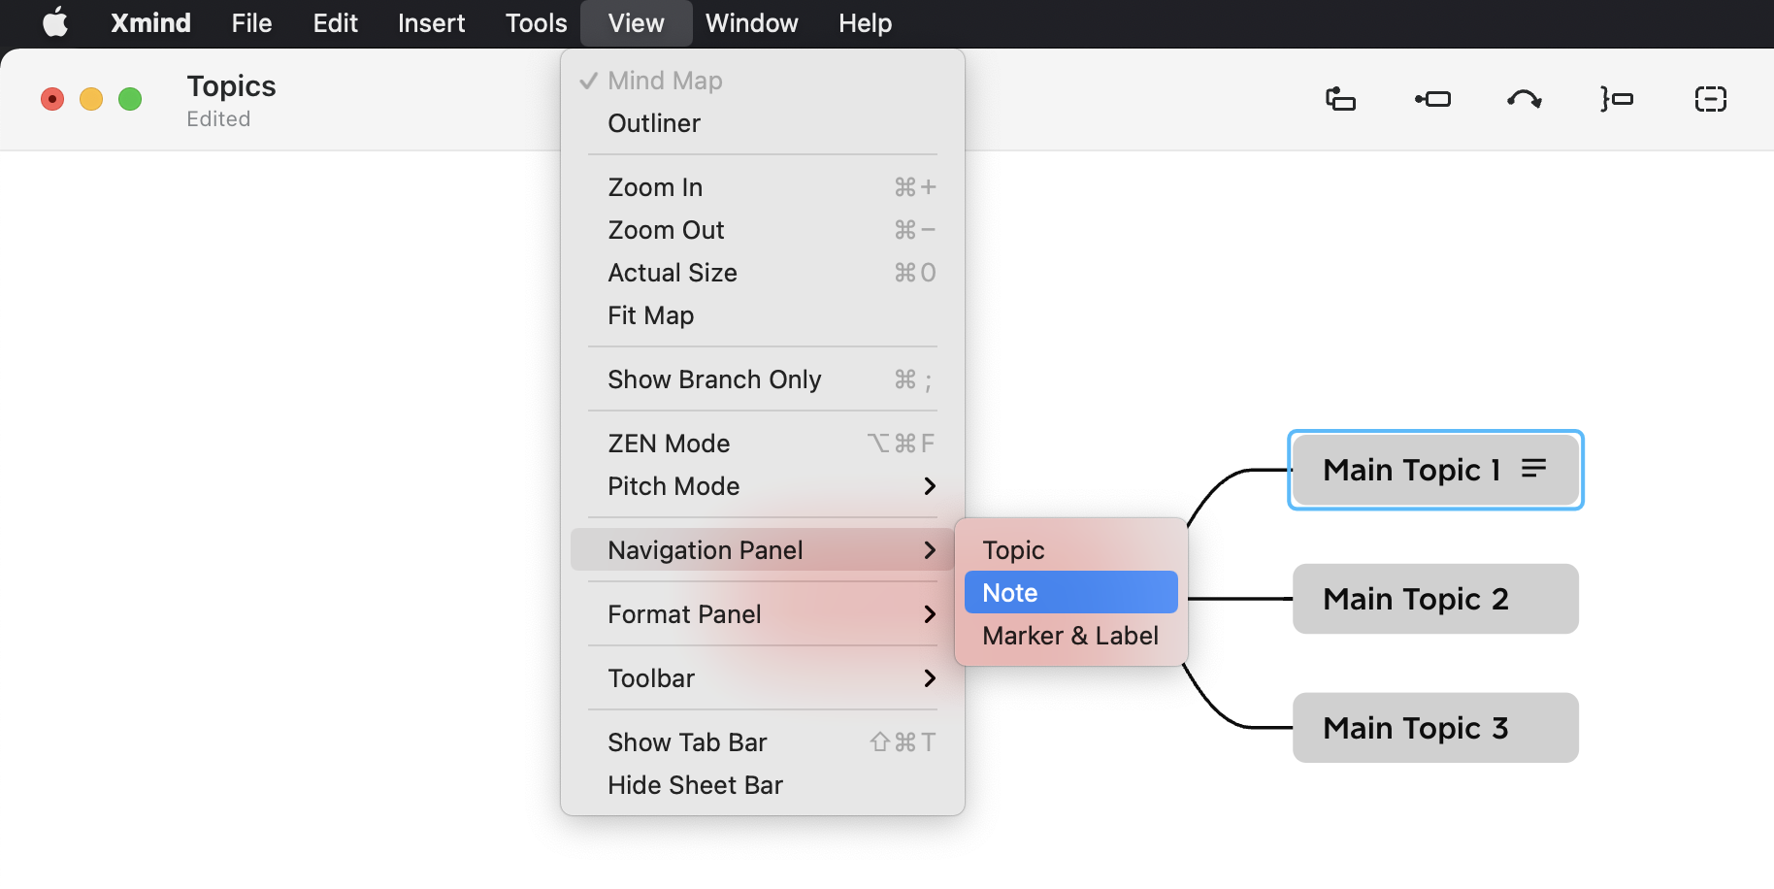The width and height of the screenshot is (1774, 889).
Task: Expand the Pitch Mode submenu
Action: click(x=763, y=486)
